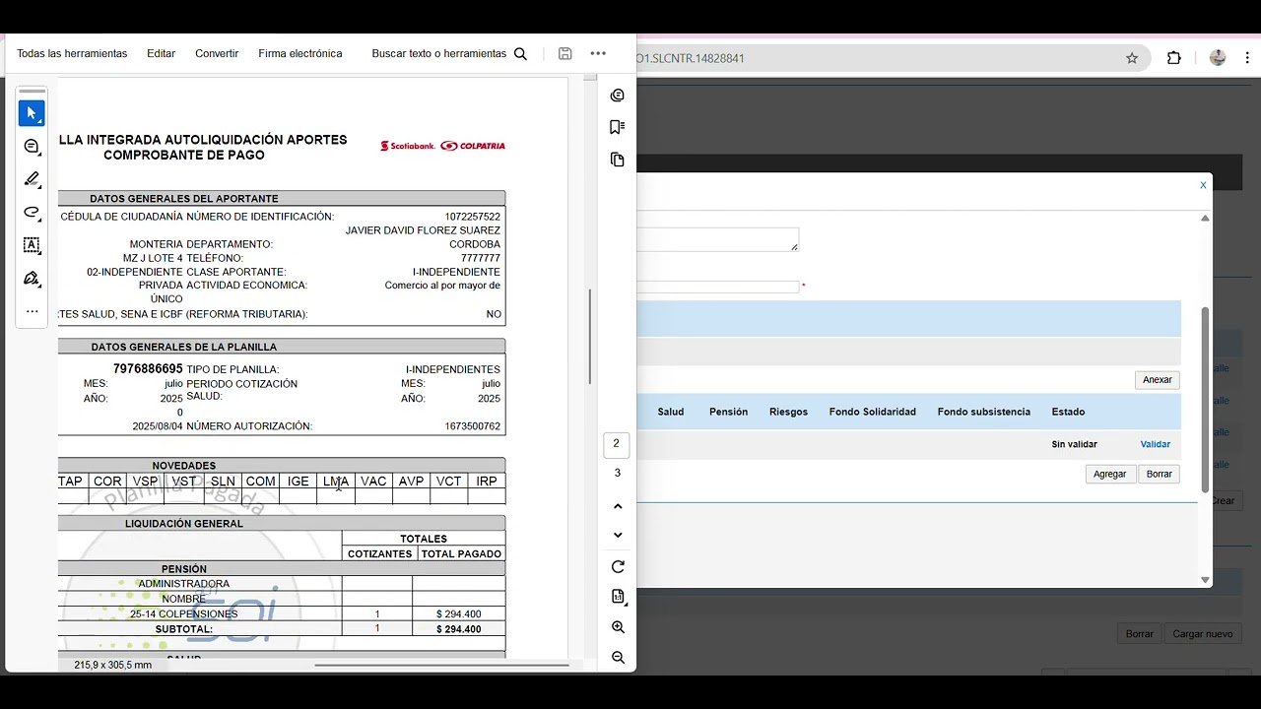
Task: Click the Riesgos column header
Action: (788, 412)
